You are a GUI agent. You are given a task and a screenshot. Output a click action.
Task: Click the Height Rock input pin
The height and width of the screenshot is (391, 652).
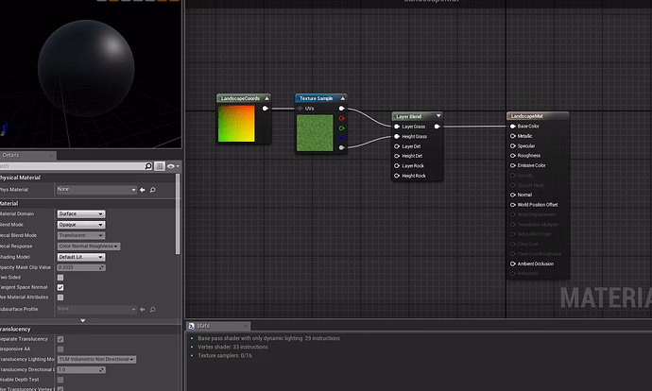point(397,177)
